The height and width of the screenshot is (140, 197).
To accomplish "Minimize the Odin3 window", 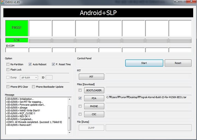I will point(177,1).
